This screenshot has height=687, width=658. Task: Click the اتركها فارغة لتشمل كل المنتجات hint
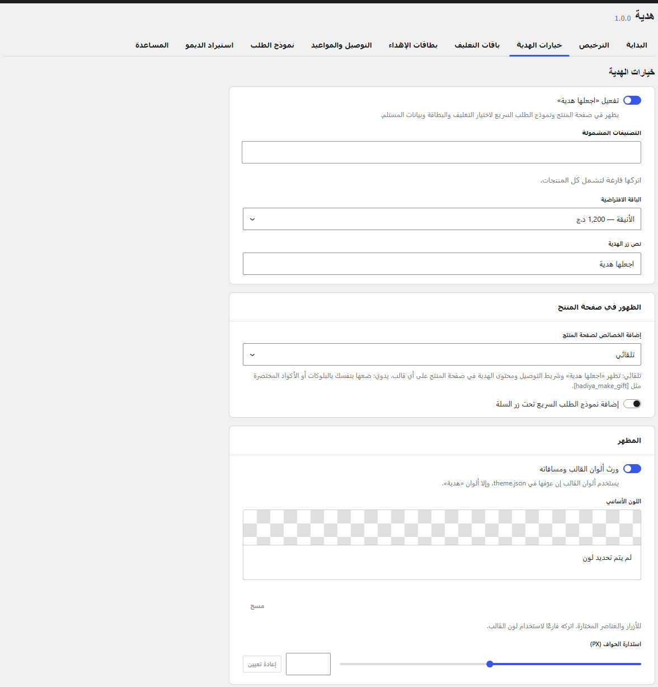tap(591, 180)
